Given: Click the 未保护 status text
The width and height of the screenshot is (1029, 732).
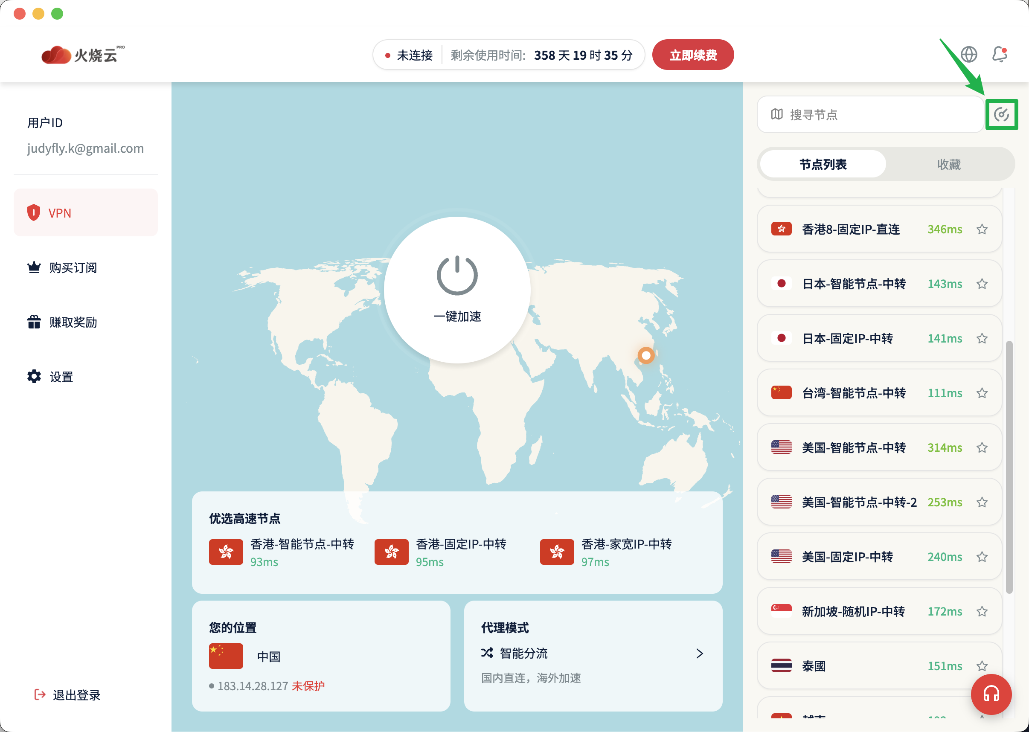Looking at the screenshot, I should tap(308, 686).
